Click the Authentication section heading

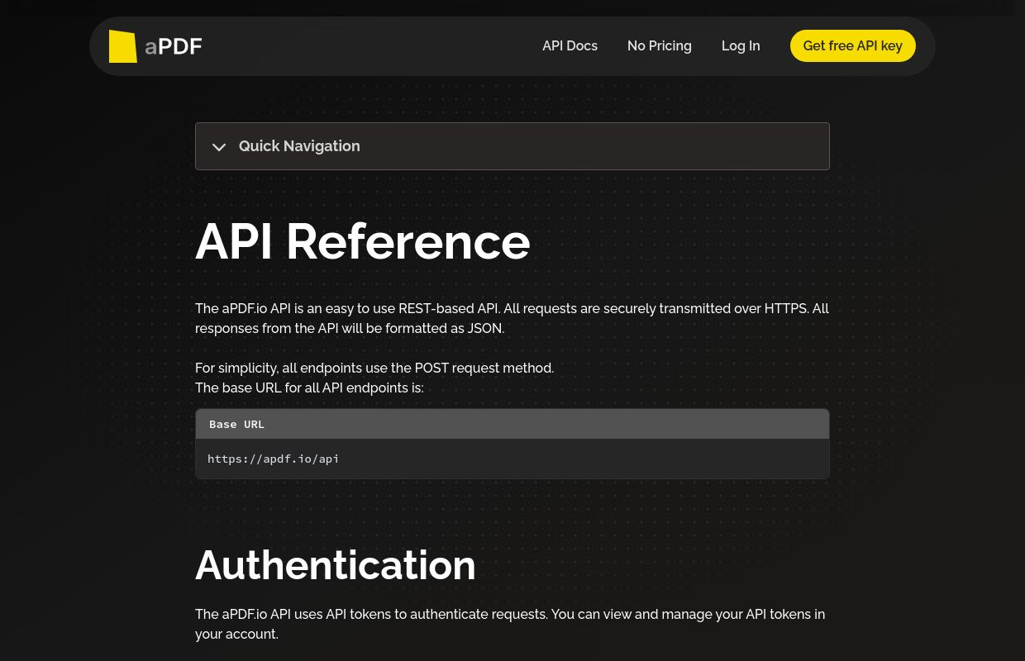point(336,565)
